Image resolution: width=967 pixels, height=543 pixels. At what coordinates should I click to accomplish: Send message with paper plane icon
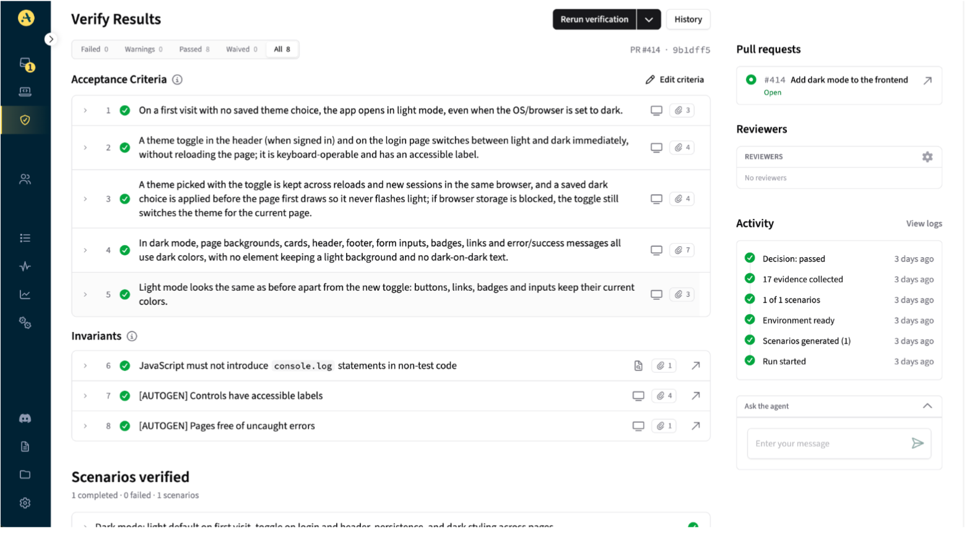point(917,443)
